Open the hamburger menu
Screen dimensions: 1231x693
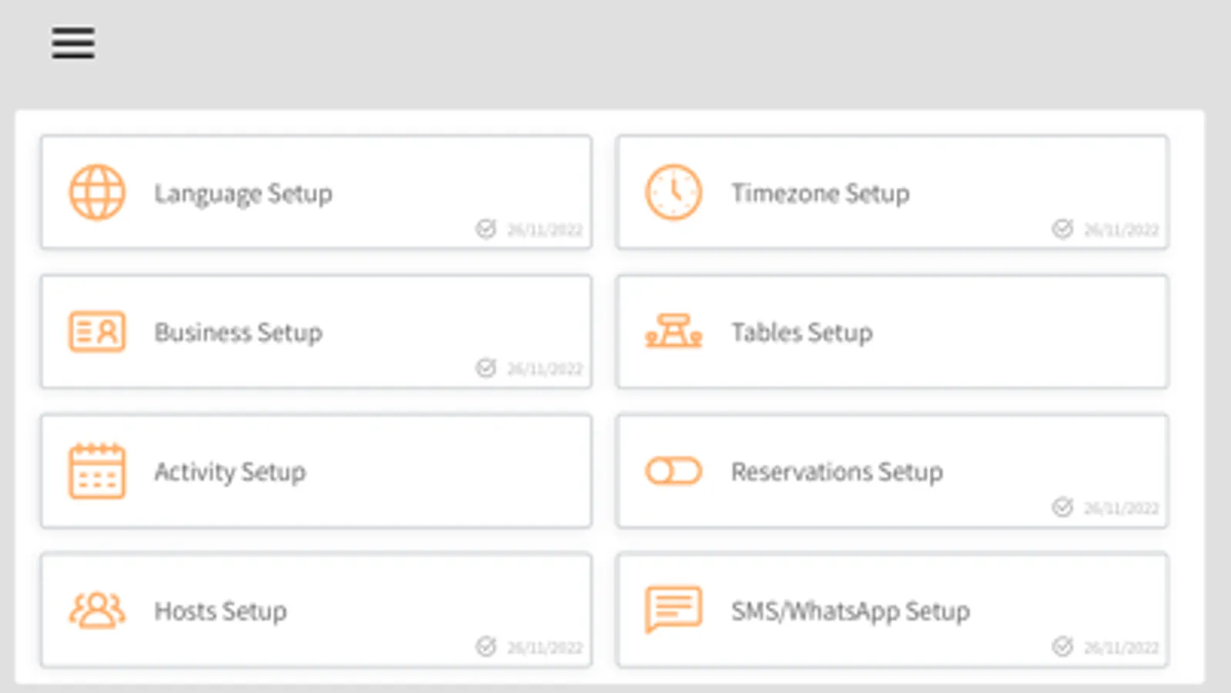(x=73, y=43)
